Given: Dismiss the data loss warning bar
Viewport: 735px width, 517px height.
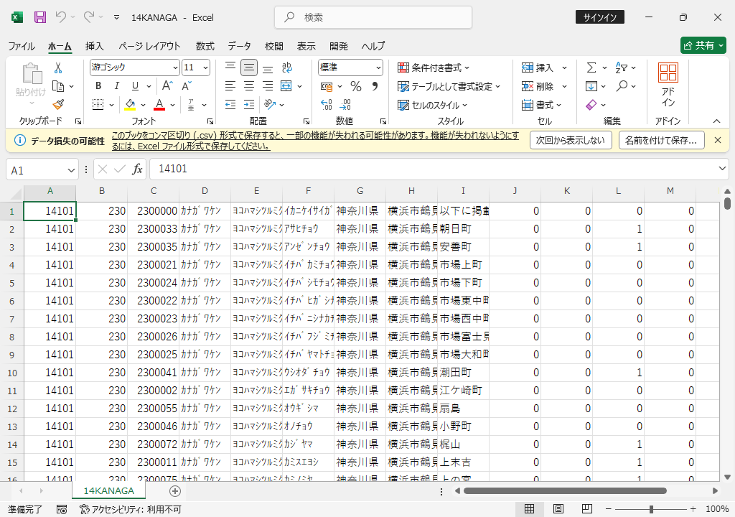Looking at the screenshot, I should click(x=718, y=140).
